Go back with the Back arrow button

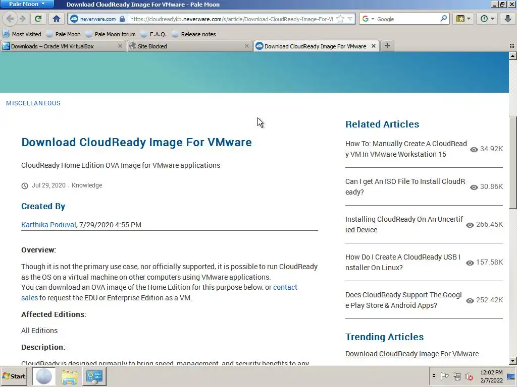(10, 19)
